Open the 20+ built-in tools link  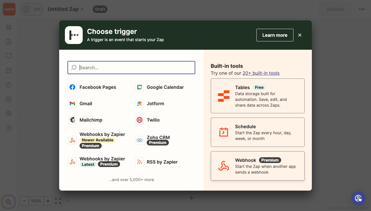(x=261, y=73)
